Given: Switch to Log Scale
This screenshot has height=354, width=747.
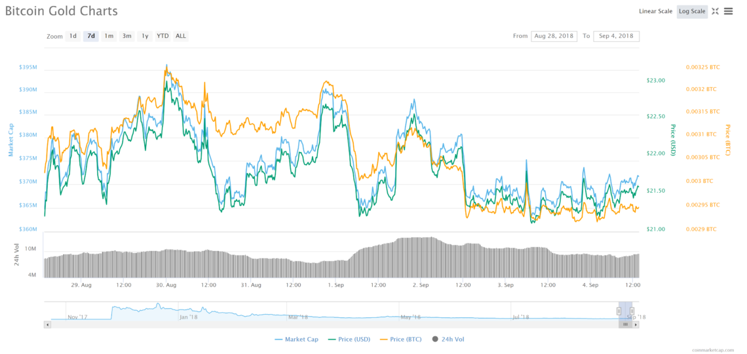Looking at the screenshot, I should click(x=692, y=11).
